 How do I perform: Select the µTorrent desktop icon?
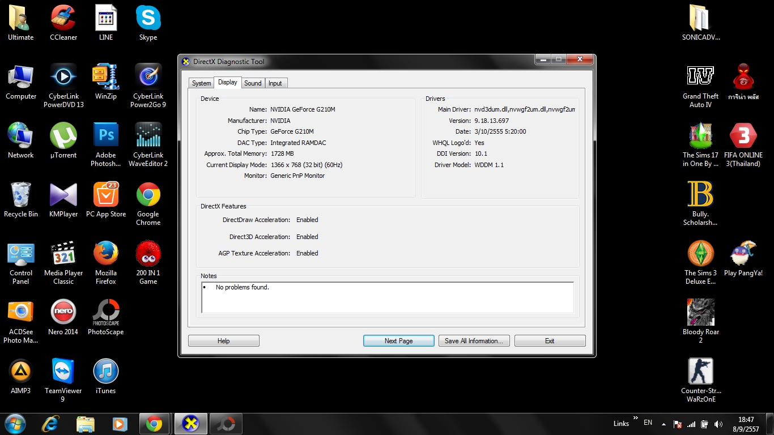[x=63, y=141]
